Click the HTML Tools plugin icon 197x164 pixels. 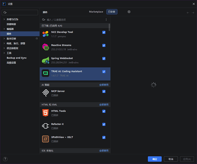[45, 113]
